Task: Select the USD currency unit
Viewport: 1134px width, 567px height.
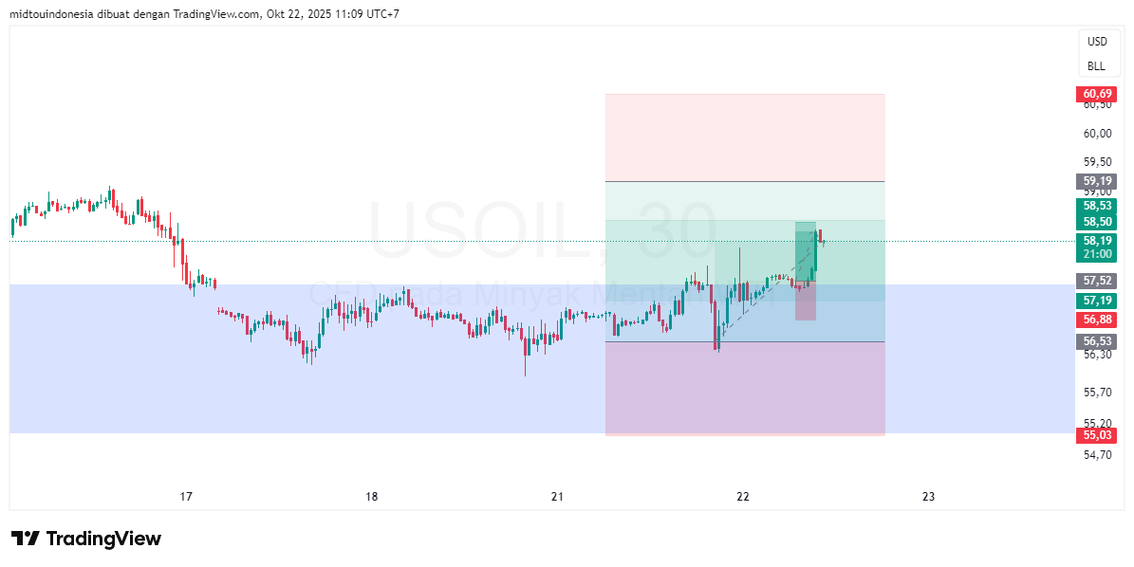Action: [x=1098, y=42]
